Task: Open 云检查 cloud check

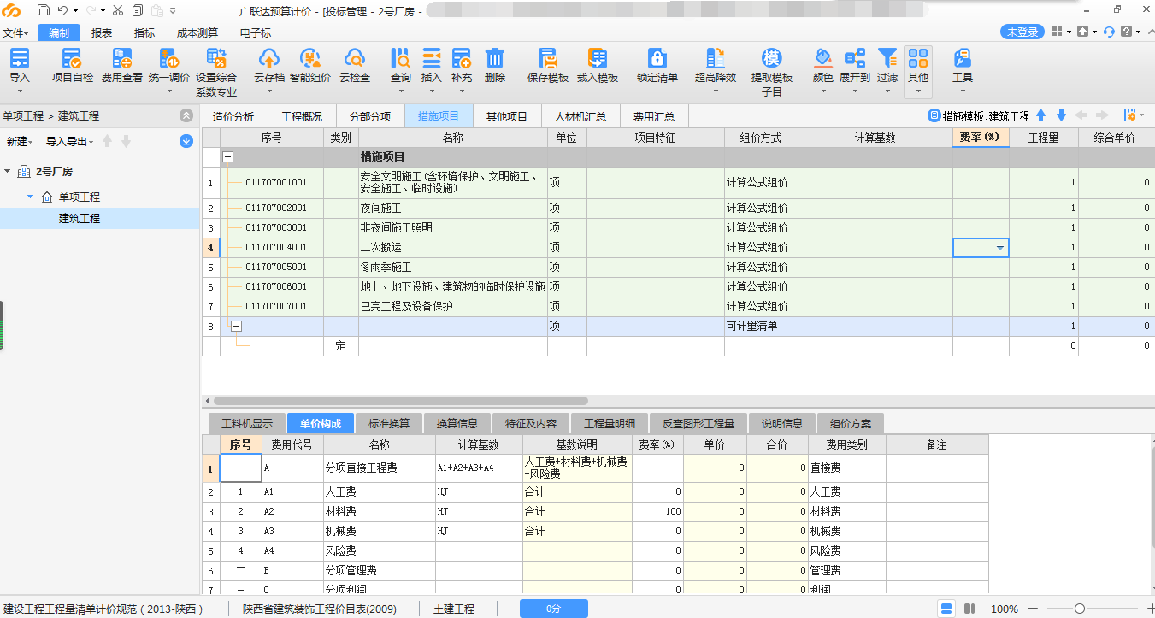Action: coord(355,66)
